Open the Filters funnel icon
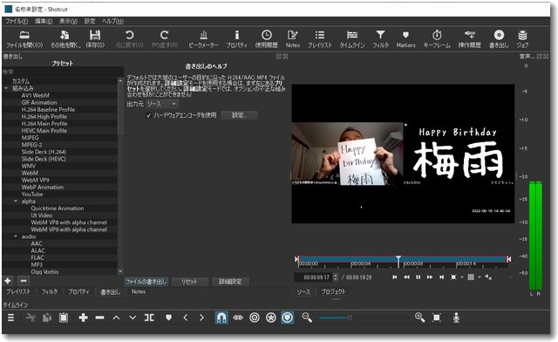The height and width of the screenshot is (342, 558). (x=380, y=35)
